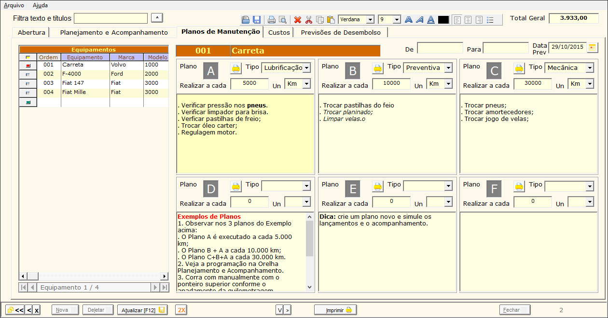
Task: Click the scissors cut icon
Action: coord(309,20)
